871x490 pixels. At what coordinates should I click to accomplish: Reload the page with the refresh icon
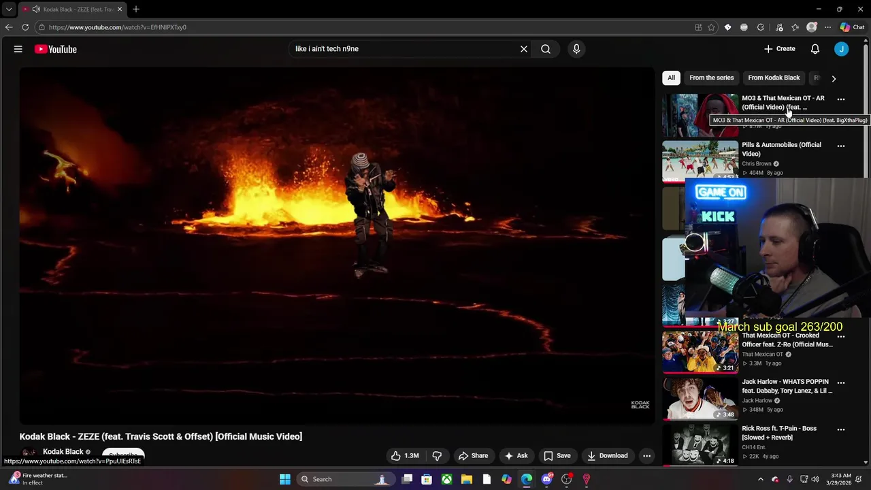click(x=25, y=27)
